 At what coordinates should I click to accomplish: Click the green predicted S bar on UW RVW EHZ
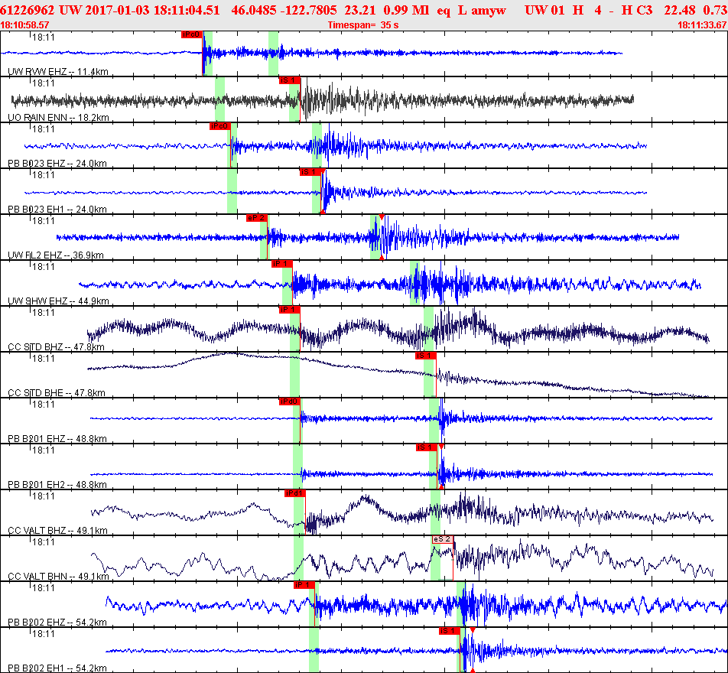tap(274, 54)
